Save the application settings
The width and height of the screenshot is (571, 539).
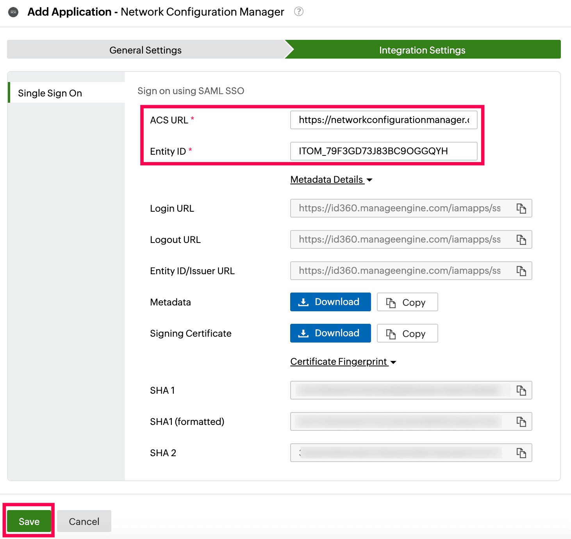coord(29,521)
